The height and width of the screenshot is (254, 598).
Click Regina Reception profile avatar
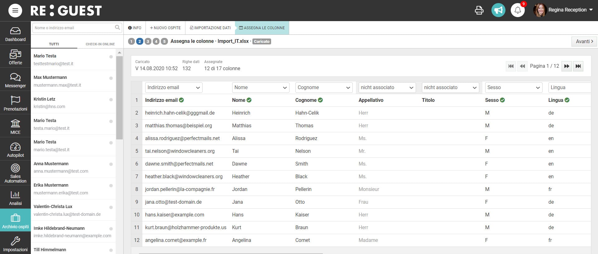[x=540, y=10]
